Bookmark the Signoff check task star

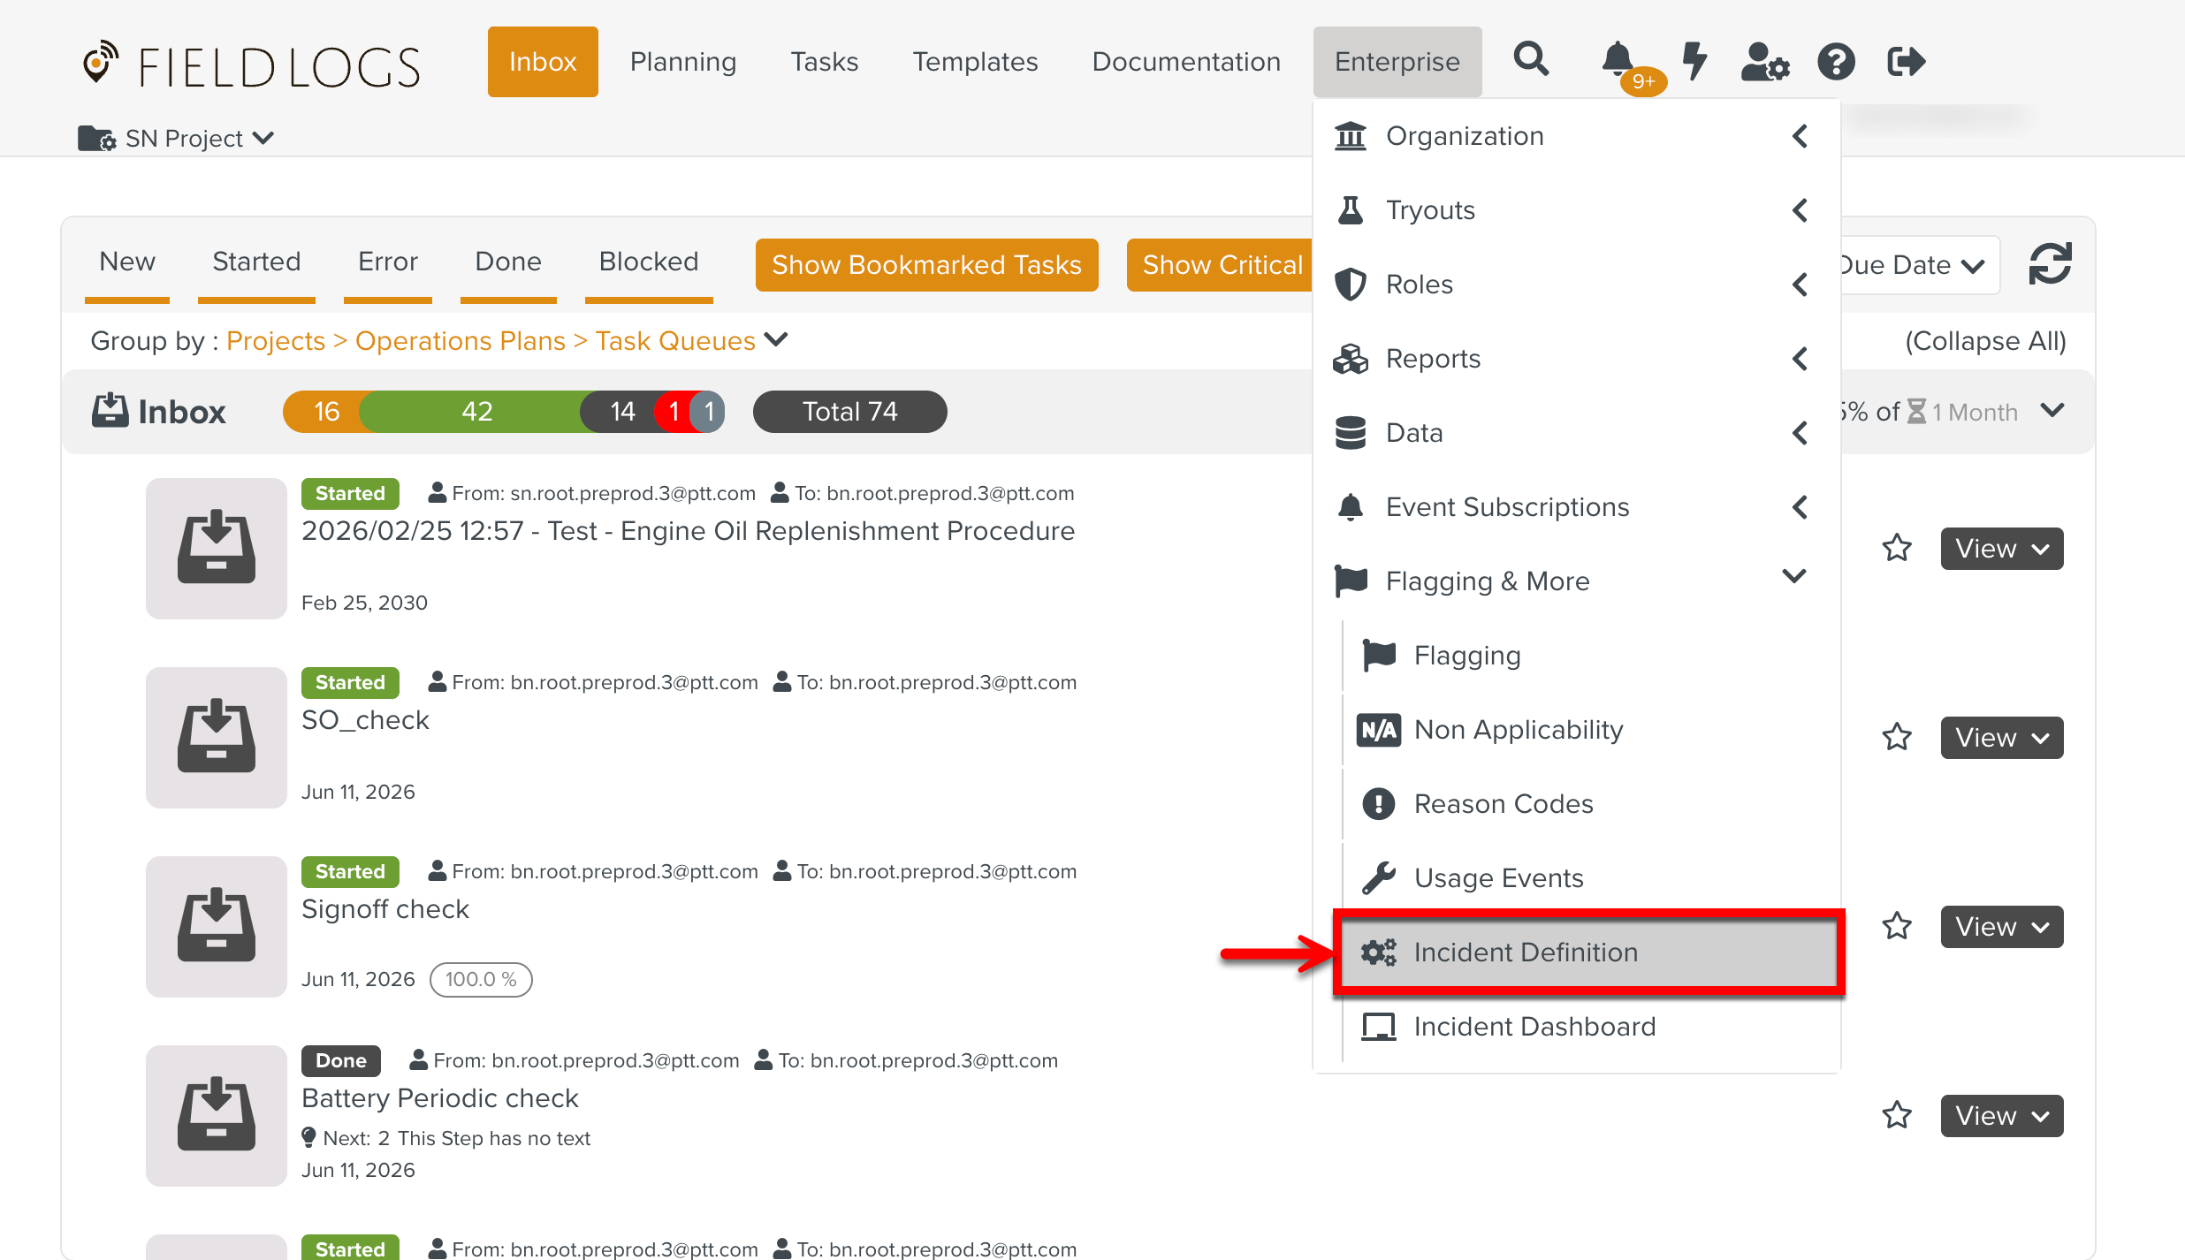(x=1897, y=926)
